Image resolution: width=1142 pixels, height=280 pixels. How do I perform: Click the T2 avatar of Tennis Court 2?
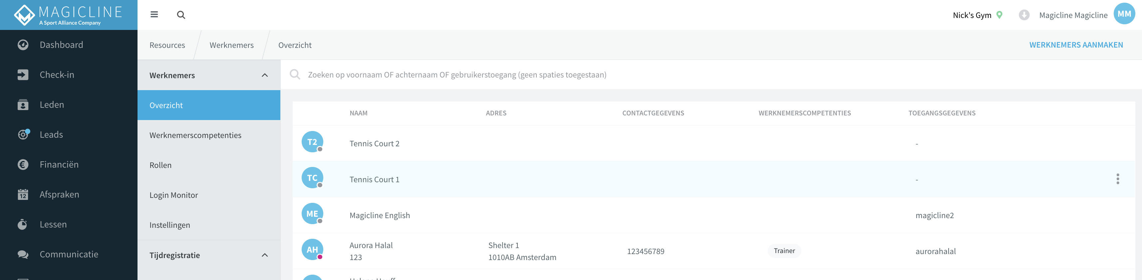(x=313, y=142)
